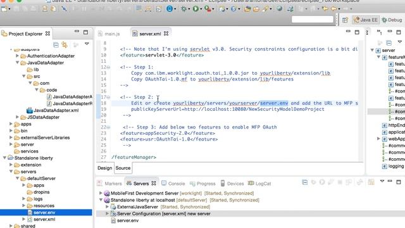Click the Search flashlight toolbar icon

pos(265,9)
